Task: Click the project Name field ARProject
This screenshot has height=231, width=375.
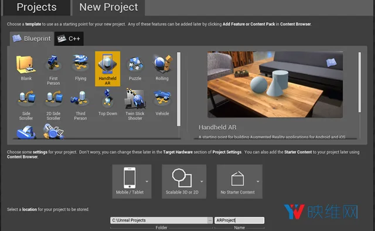Action: pyautogui.click(x=240, y=220)
